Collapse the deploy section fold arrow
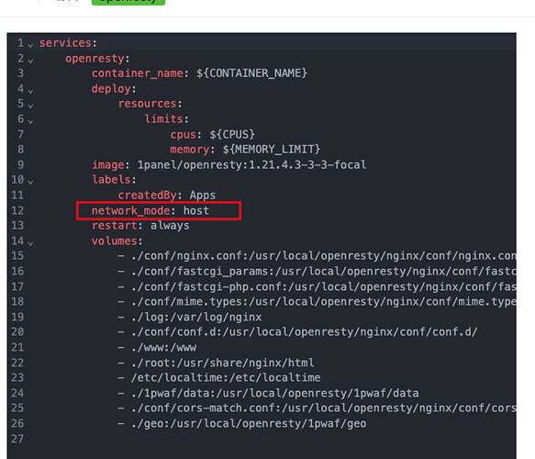 point(30,91)
